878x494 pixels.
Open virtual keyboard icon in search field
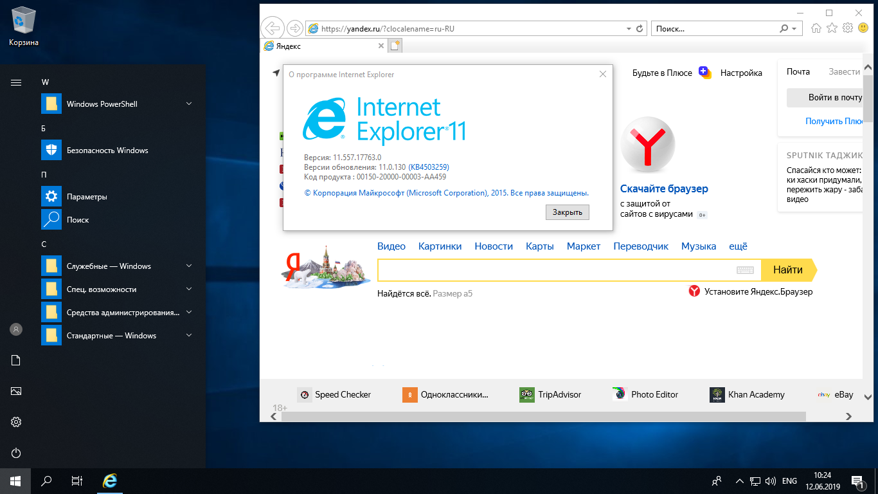point(745,270)
